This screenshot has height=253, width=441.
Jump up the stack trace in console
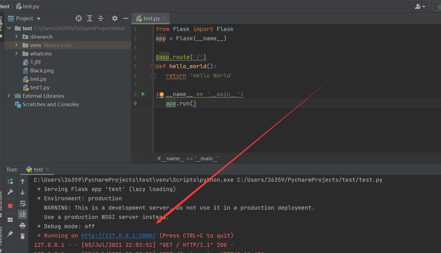coord(23,181)
